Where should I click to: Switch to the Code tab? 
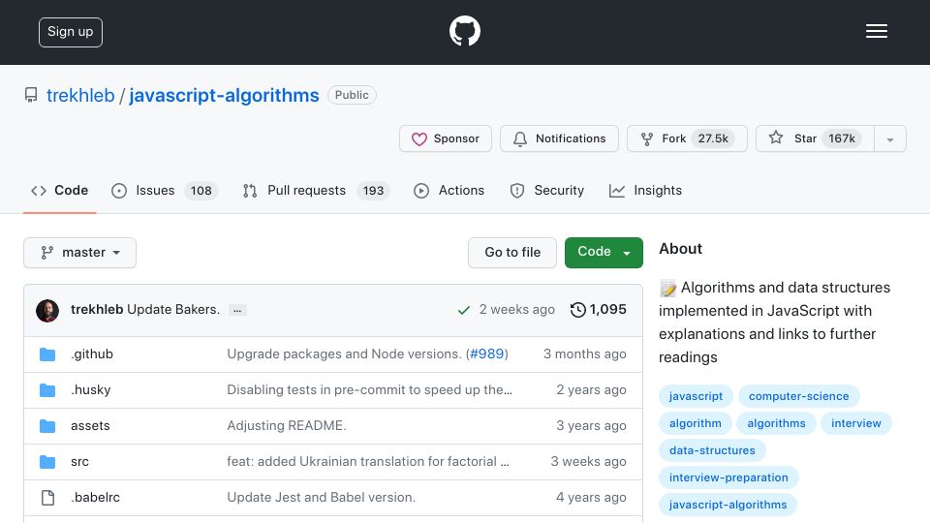pos(59,191)
